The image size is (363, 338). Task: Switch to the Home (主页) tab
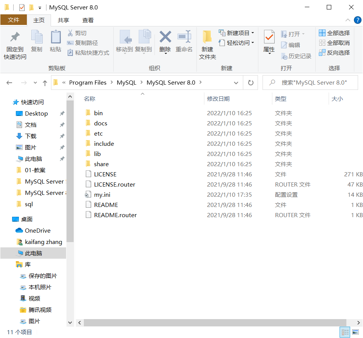(39, 20)
